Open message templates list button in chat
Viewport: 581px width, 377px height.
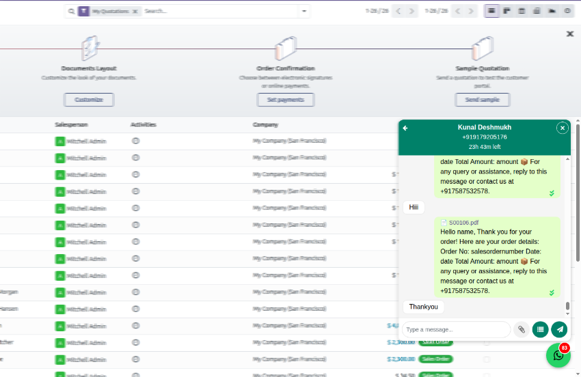point(540,329)
